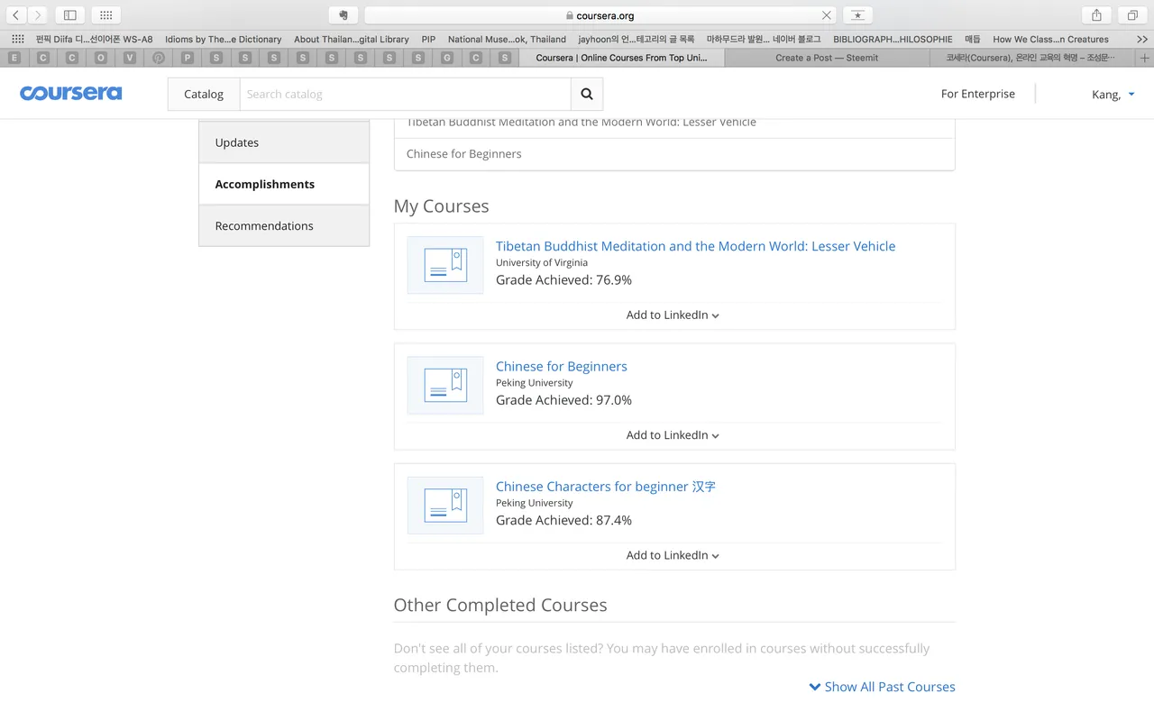Open the About Thailand Digital Library bookmark
Image resolution: width=1154 pixels, height=721 pixels.
[352, 39]
